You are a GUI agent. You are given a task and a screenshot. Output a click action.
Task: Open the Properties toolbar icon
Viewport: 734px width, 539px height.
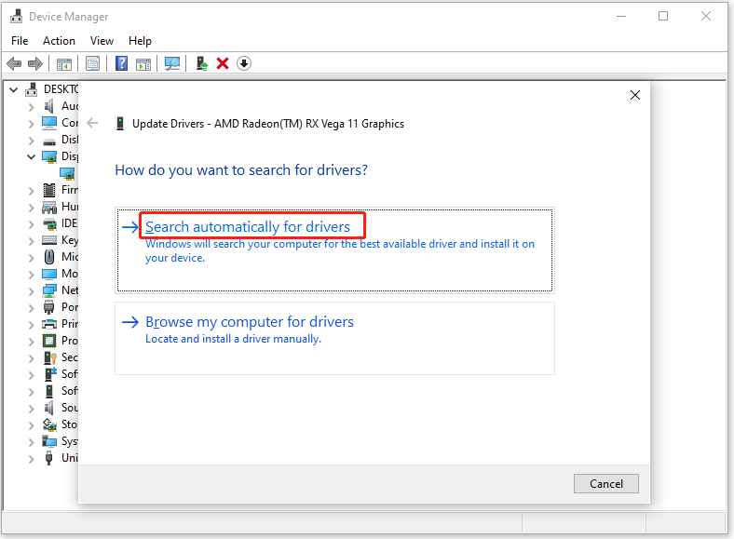coord(93,63)
